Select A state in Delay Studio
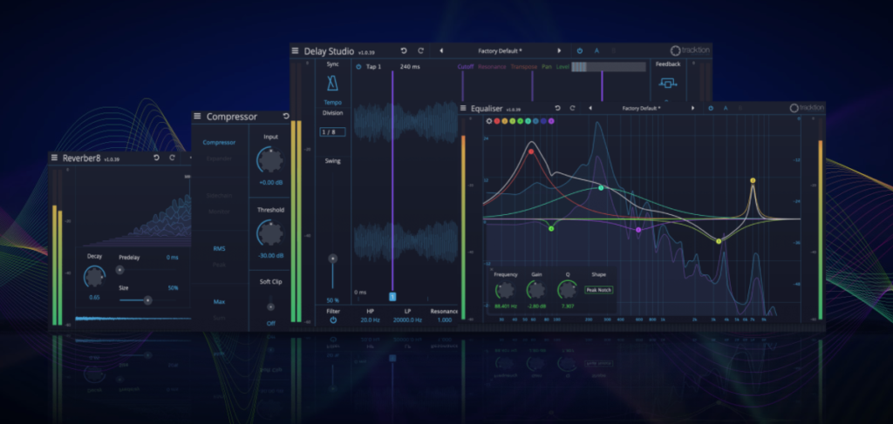The image size is (893, 424). (596, 50)
